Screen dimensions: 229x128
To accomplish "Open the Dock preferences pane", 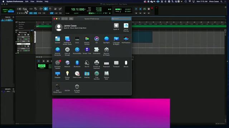I will pos(77,40).
